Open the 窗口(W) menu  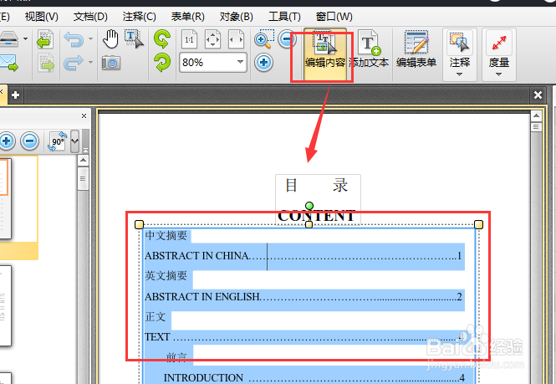click(x=334, y=17)
